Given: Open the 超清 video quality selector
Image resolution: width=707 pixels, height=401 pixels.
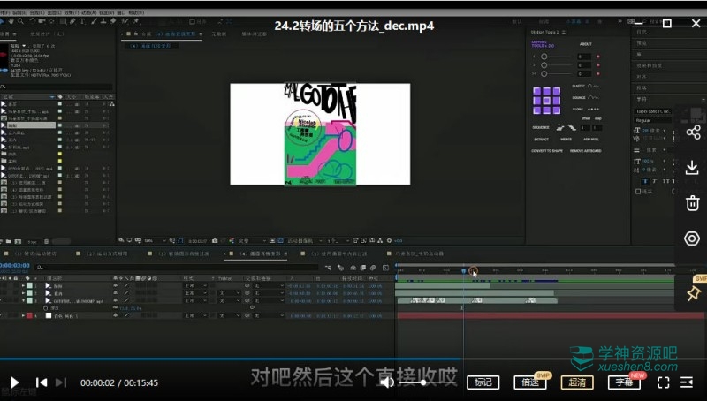Looking at the screenshot, I should tap(576, 382).
